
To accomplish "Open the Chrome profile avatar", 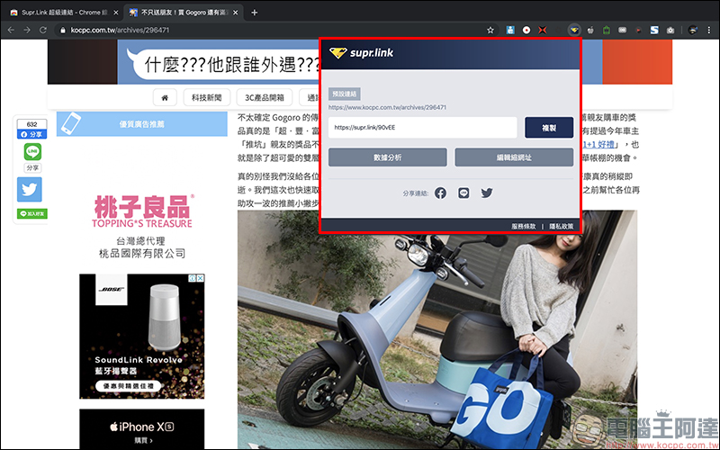I will (693, 31).
